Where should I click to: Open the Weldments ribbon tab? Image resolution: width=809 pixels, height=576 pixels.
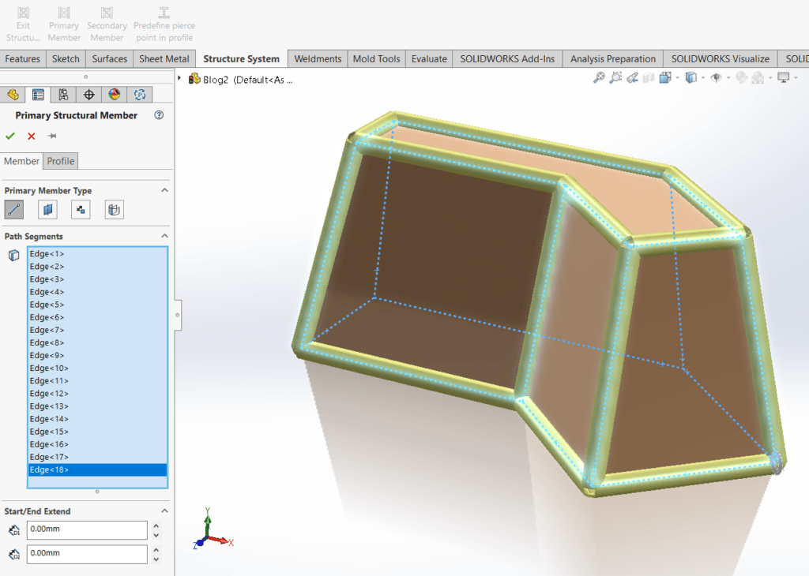pyautogui.click(x=318, y=59)
